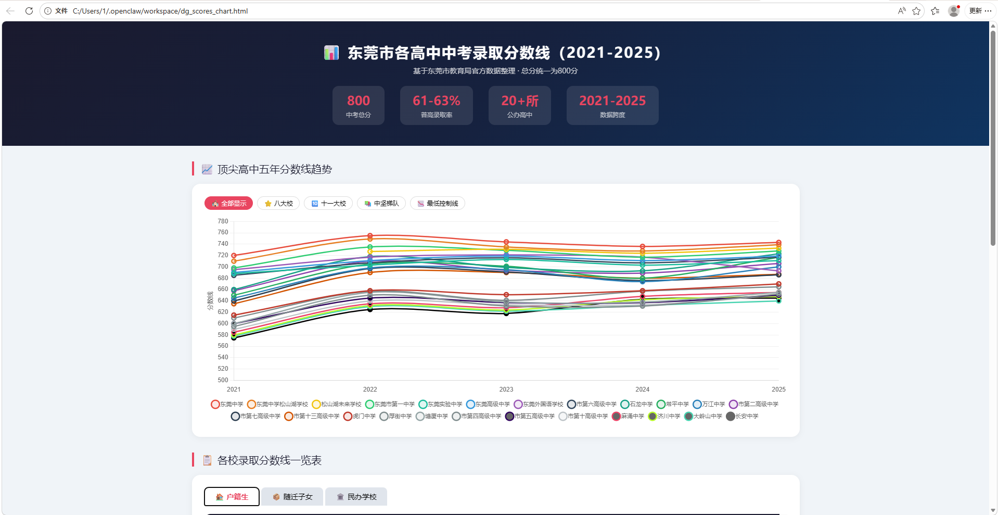Toggle 市第十高级中学 legend series
This screenshot has width=998, height=515.
[x=583, y=417]
